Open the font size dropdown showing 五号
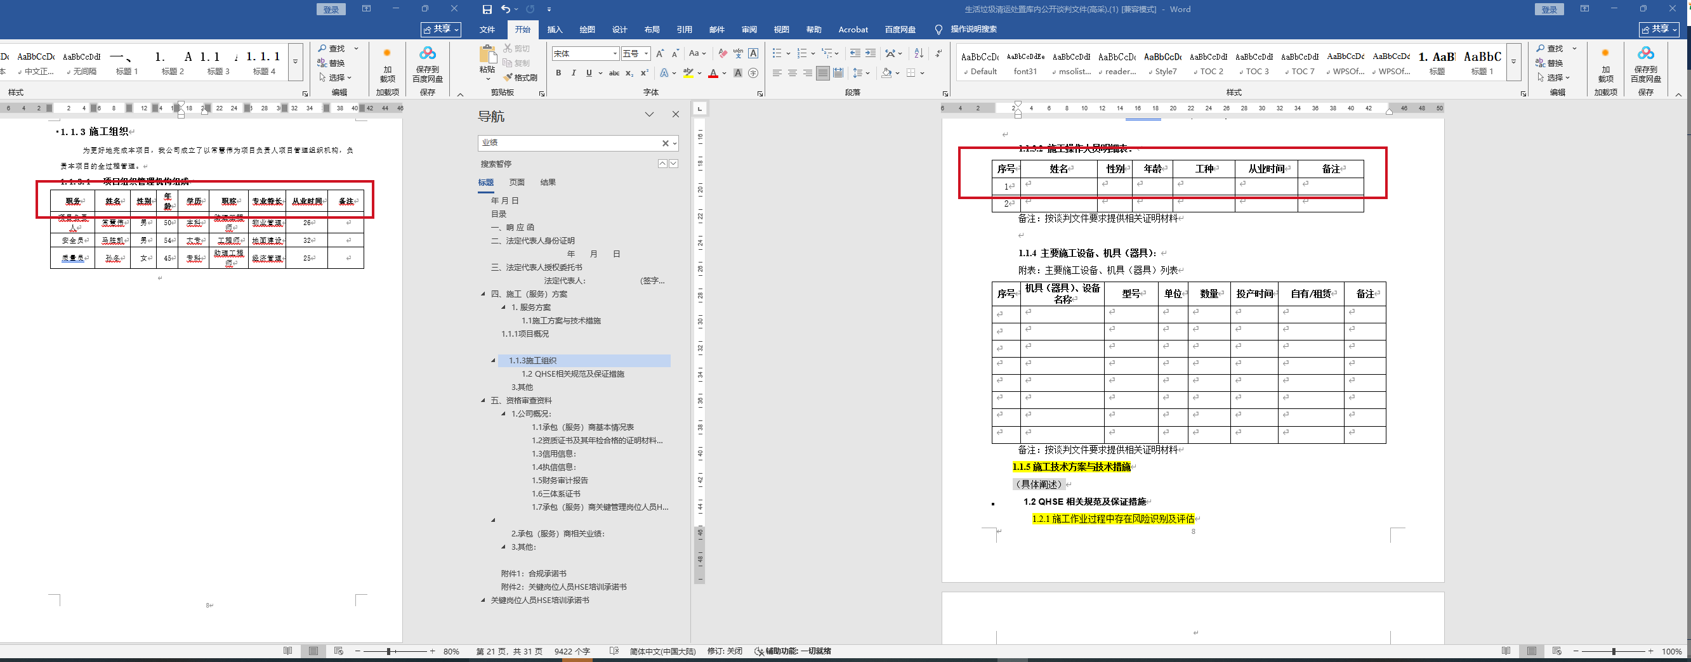The height and width of the screenshot is (662, 1691). tap(635, 54)
